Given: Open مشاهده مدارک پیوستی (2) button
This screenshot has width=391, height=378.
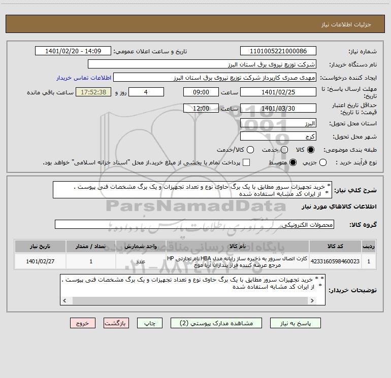Looking at the screenshot, I should pos(216,323).
